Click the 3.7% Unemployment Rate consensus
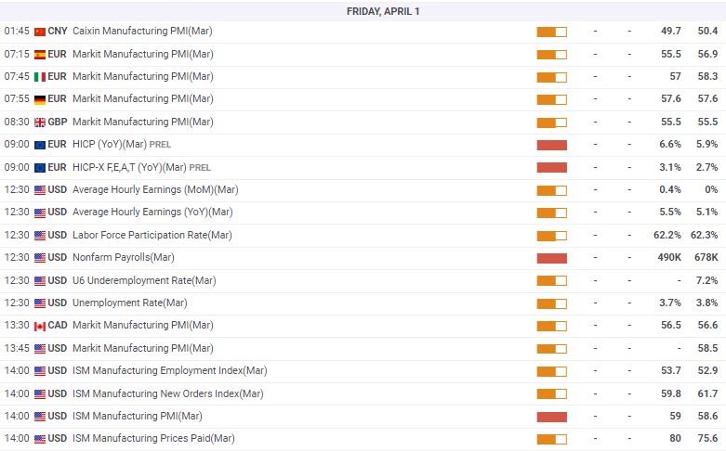The width and height of the screenshot is (726, 451). click(670, 303)
